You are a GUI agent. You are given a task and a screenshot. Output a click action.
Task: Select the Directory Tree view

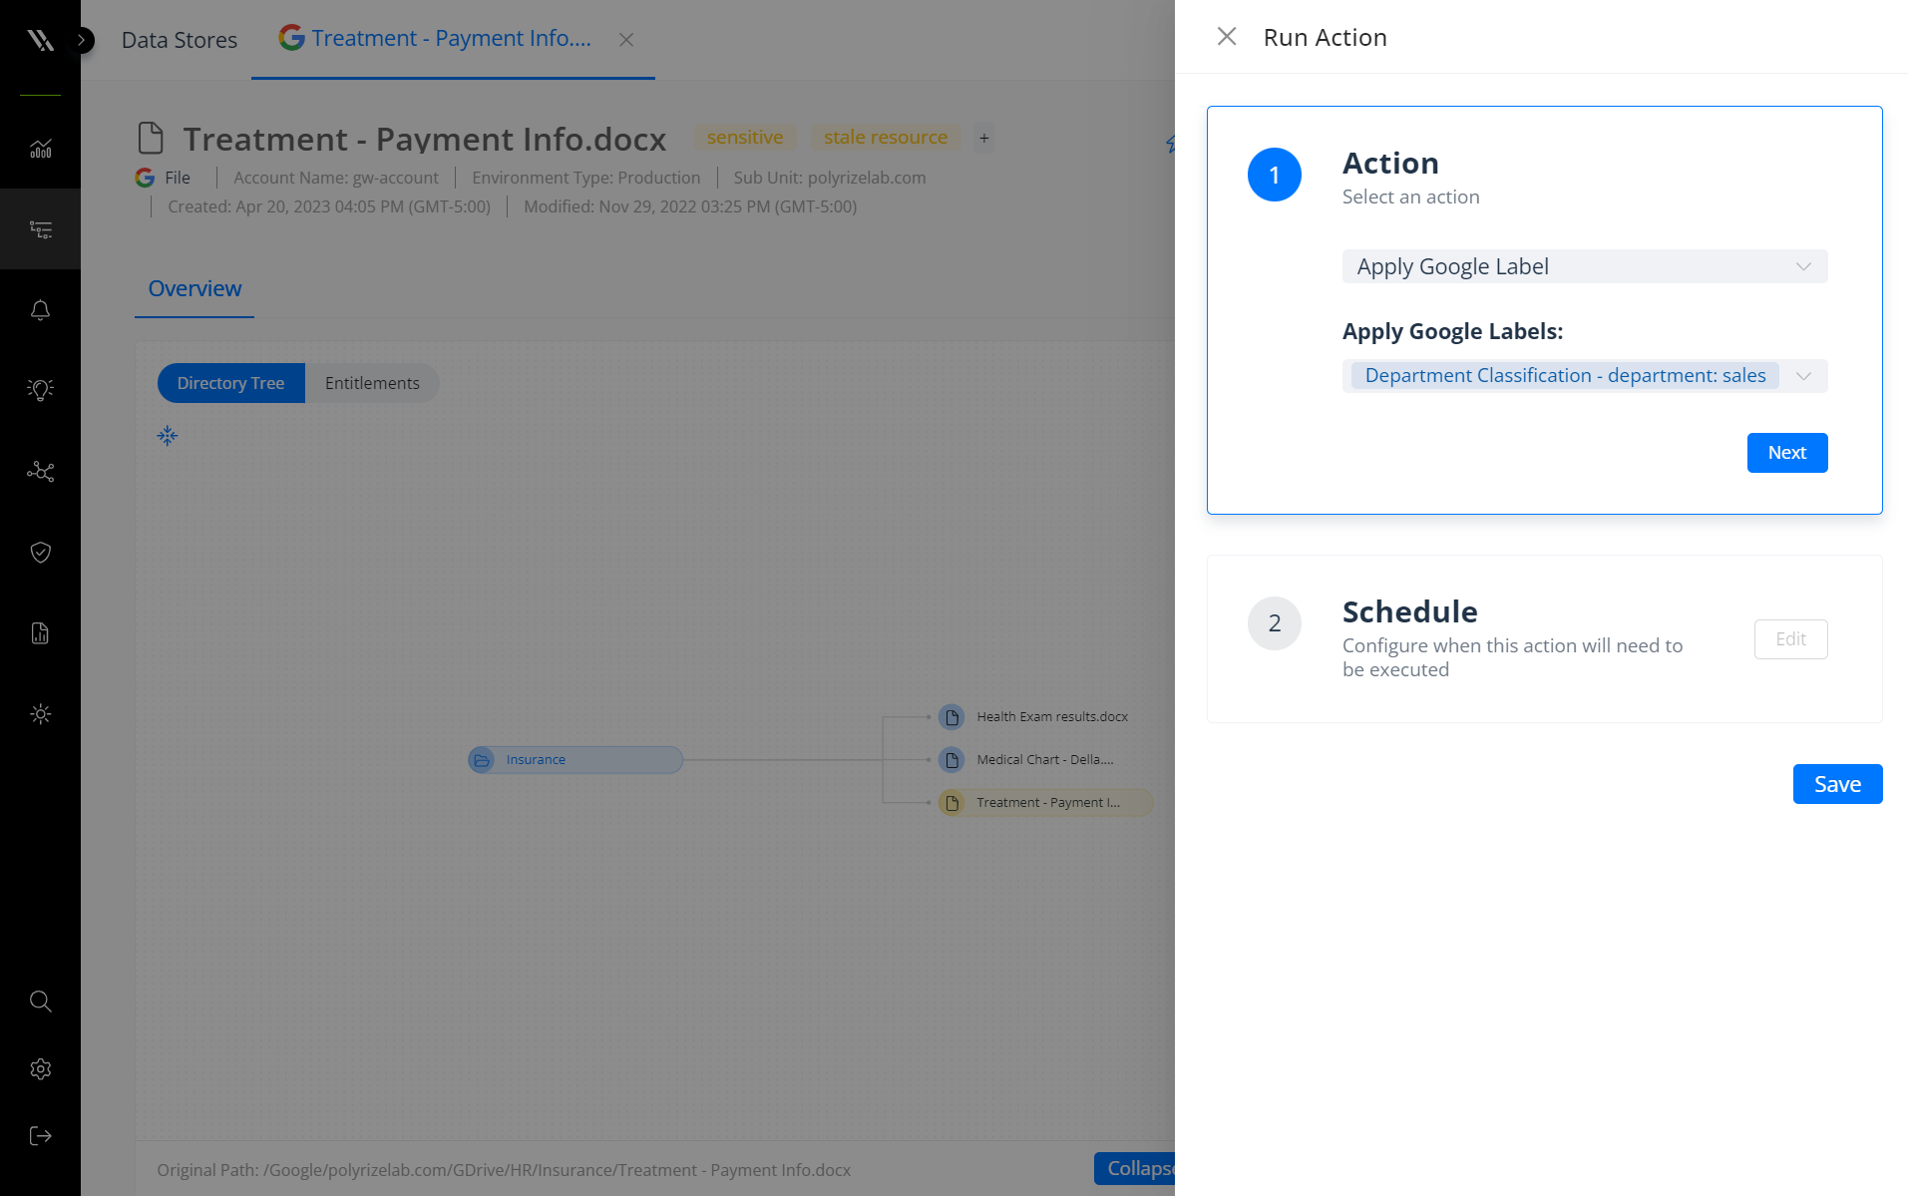tap(230, 383)
